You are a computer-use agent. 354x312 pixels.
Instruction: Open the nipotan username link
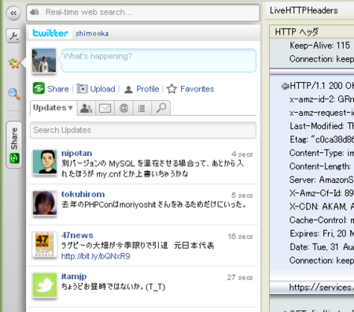tap(76, 153)
